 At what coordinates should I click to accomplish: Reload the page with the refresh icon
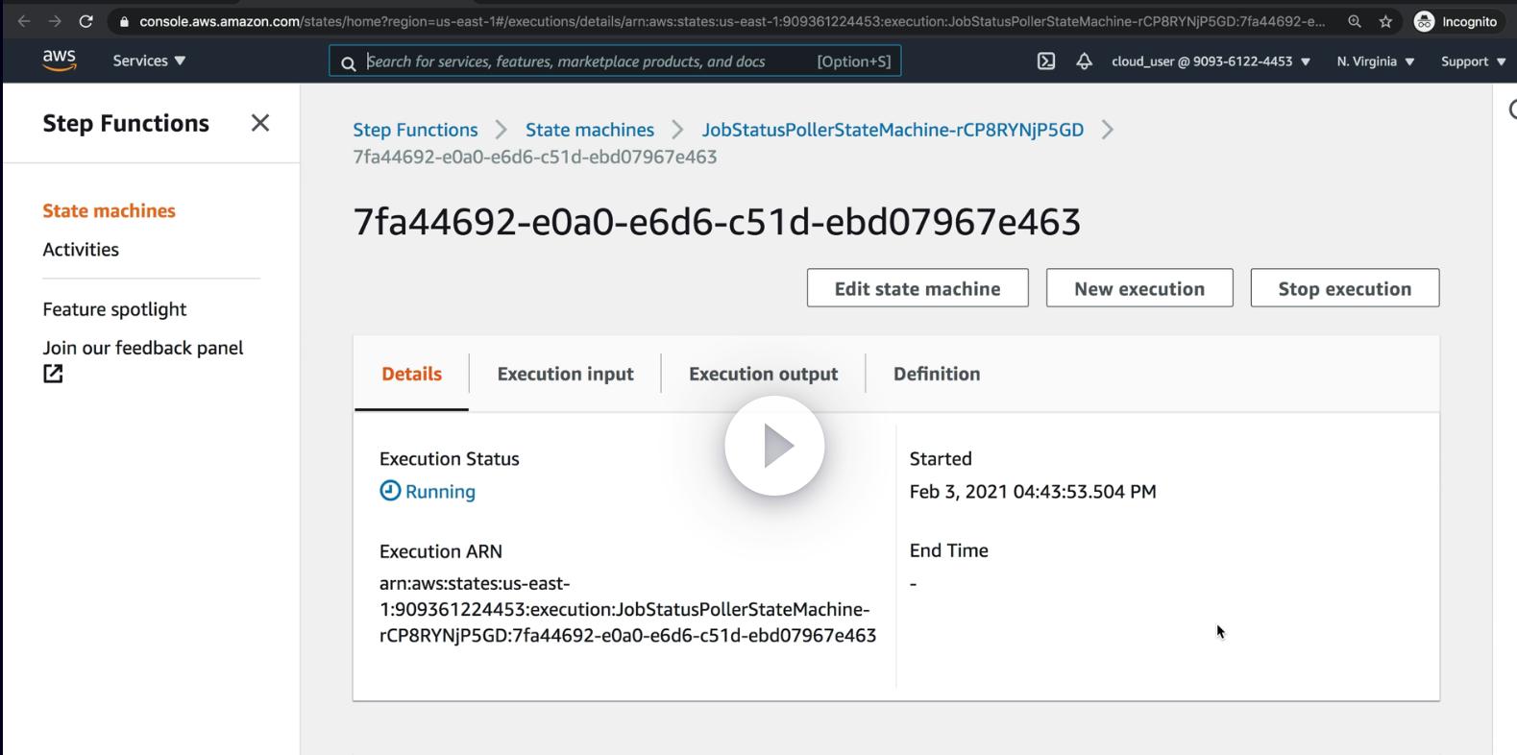(86, 21)
